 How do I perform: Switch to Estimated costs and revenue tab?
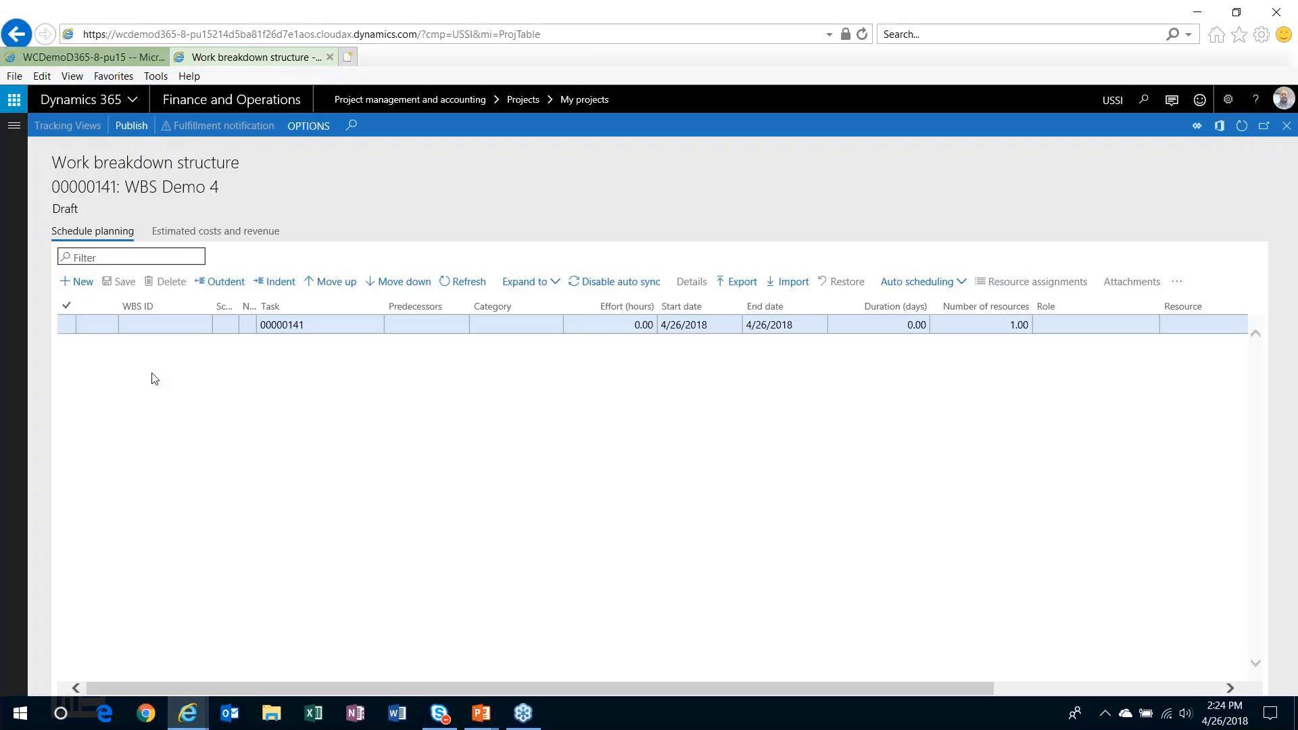coord(215,230)
